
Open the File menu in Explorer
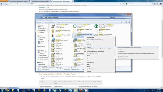click(x=37, y=20)
